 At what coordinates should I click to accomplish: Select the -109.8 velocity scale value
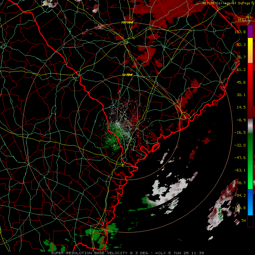click(x=239, y=208)
